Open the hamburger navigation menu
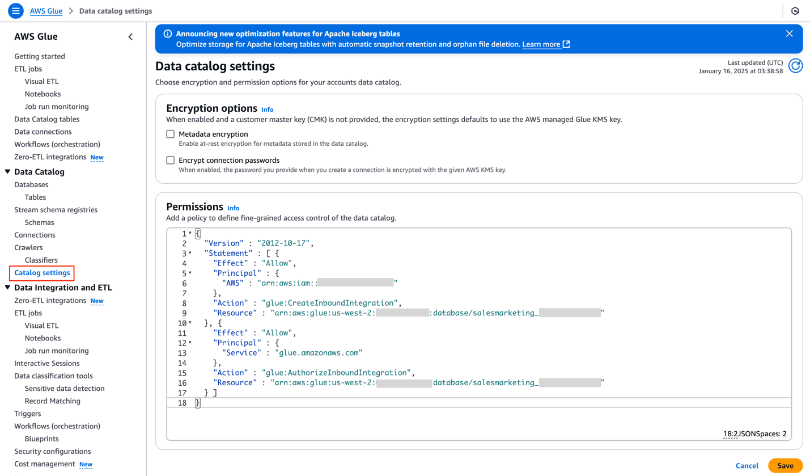Screen dimensions: 810x476 (16, 11)
